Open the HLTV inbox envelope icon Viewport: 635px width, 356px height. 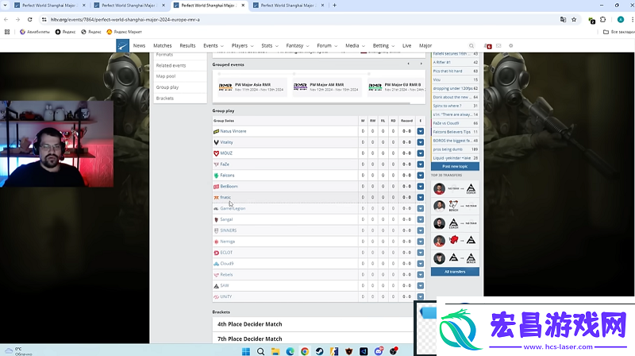point(498,46)
